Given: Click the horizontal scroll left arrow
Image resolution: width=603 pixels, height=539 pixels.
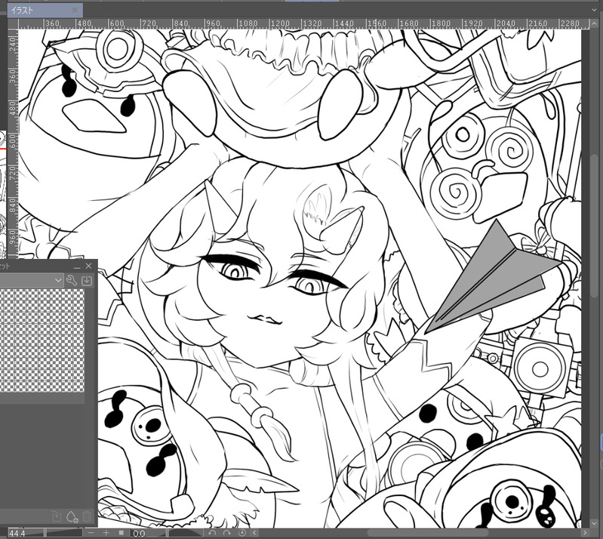Looking at the screenshot, I should pos(254,533).
